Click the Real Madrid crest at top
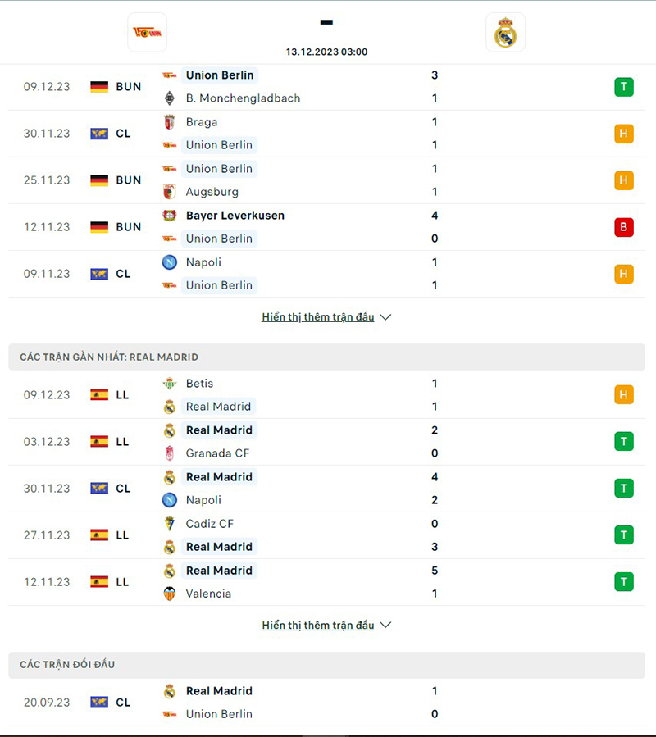 pyautogui.click(x=506, y=34)
